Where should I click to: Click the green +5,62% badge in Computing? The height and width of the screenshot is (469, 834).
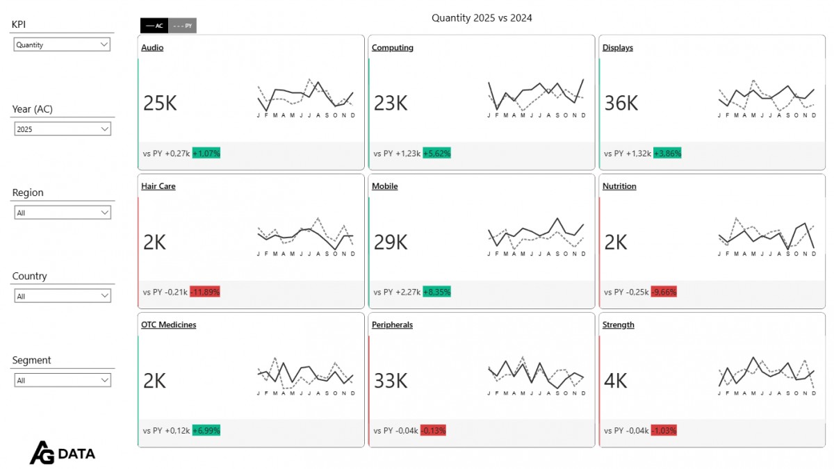tap(436, 153)
